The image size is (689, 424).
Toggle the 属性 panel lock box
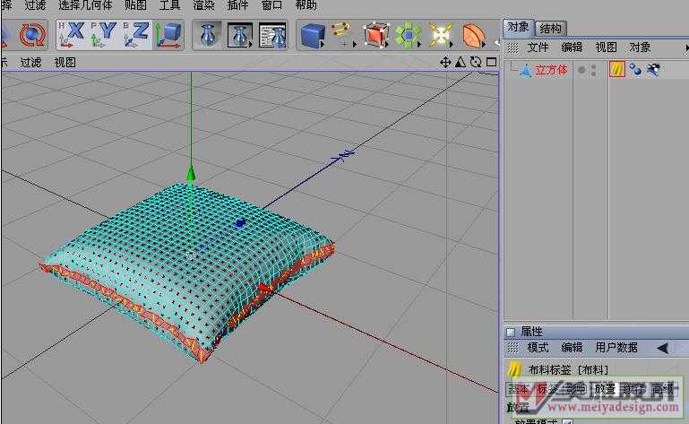pos(510,332)
